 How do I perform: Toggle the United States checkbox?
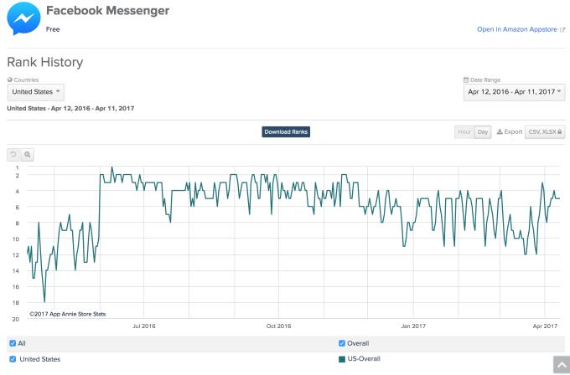tap(13, 359)
